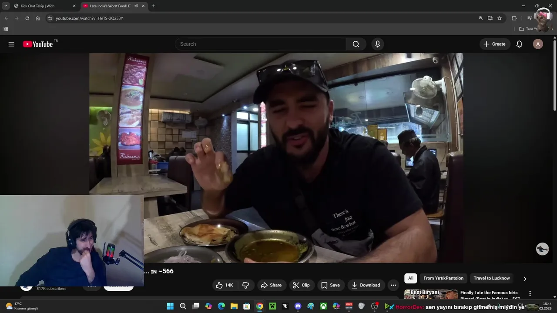This screenshot has width=557, height=313.
Task: Open more actions three-dot menu
Action: (393, 285)
